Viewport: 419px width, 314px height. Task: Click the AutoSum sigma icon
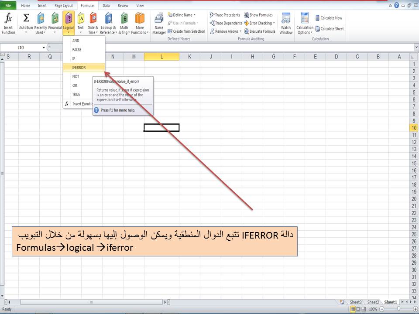26,18
